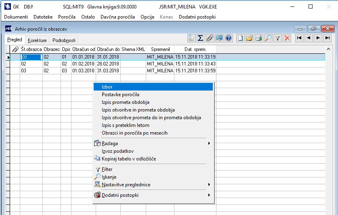Viewport: 338px width, 215px height.
Task: Select Postavke poročila in the context menu
Action: 153,95
